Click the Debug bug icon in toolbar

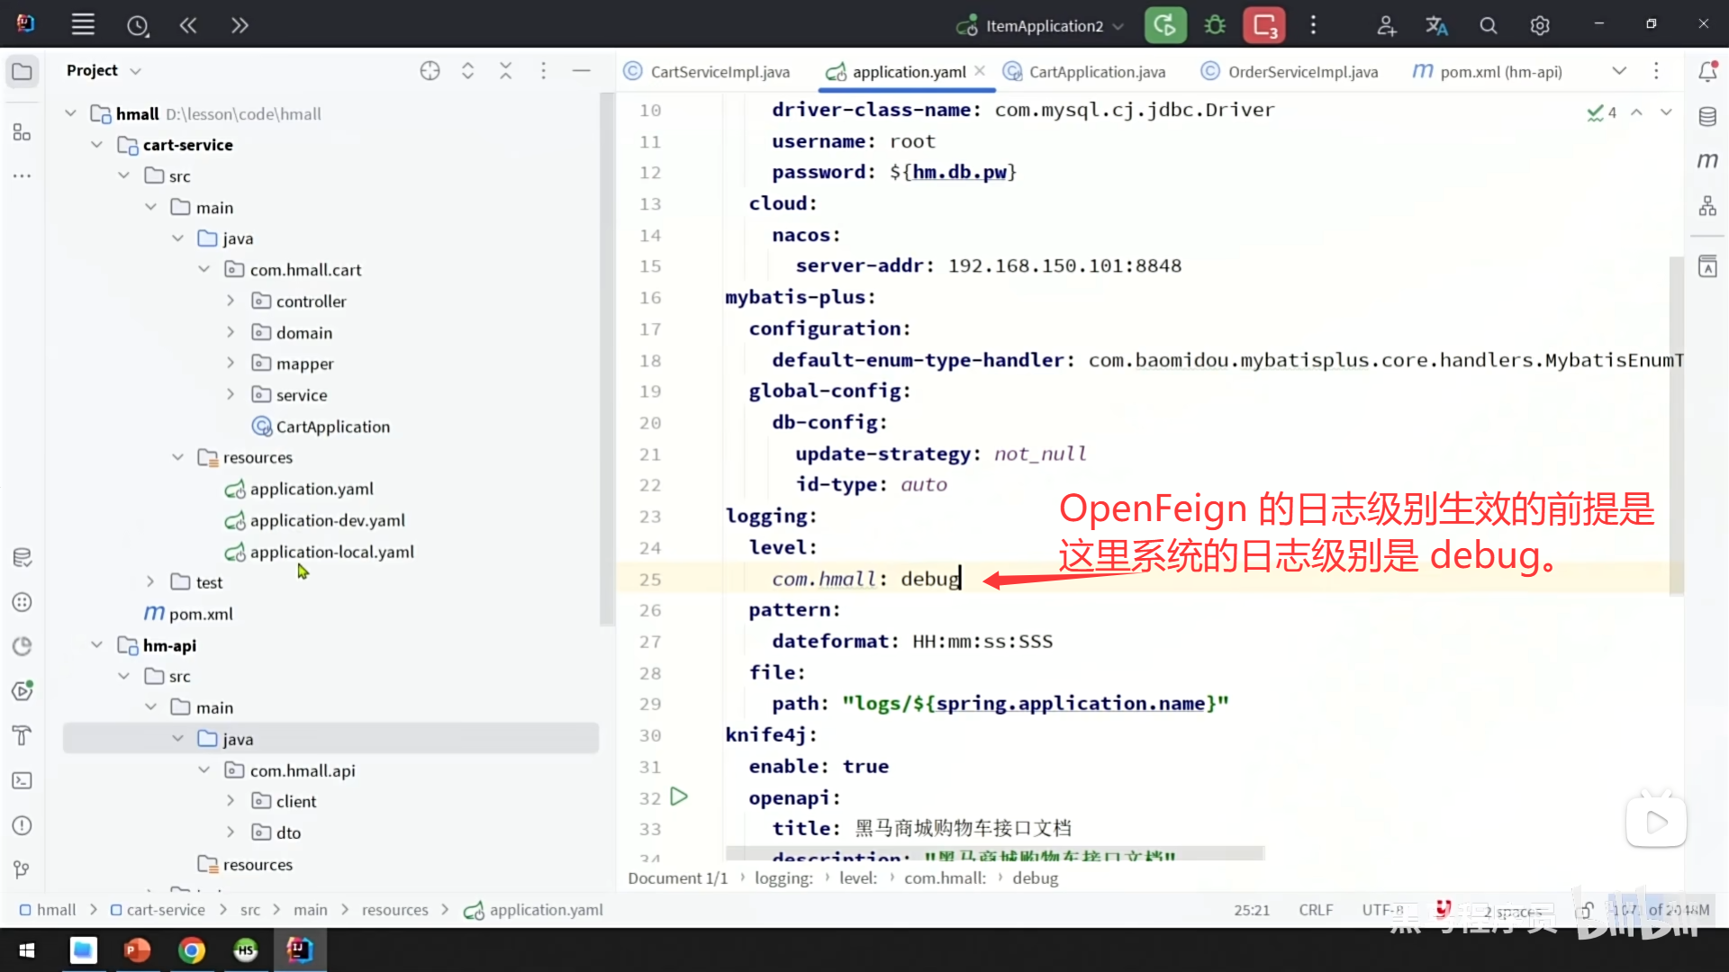coord(1215,25)
